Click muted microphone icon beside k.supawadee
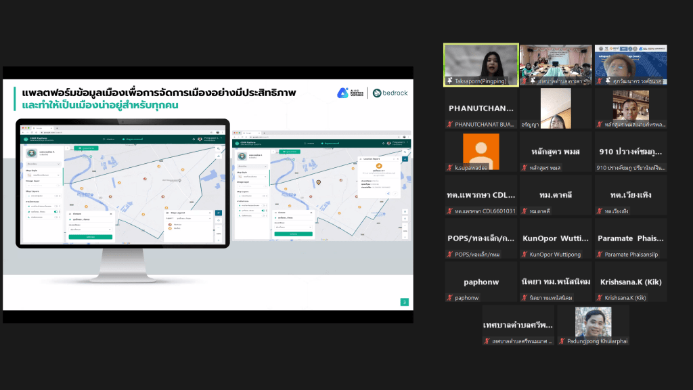This screenshot has width=693, height=390. (449, 167)
